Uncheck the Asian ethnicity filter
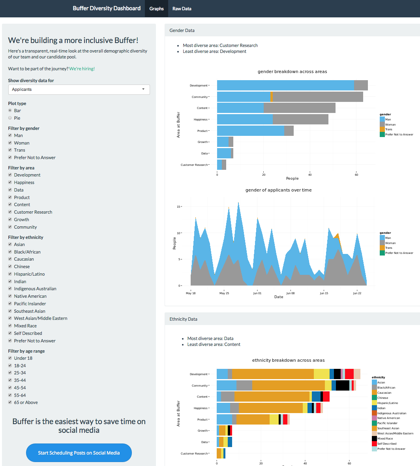The height and width of the screenshot is (466, 420). coord(10,244)
